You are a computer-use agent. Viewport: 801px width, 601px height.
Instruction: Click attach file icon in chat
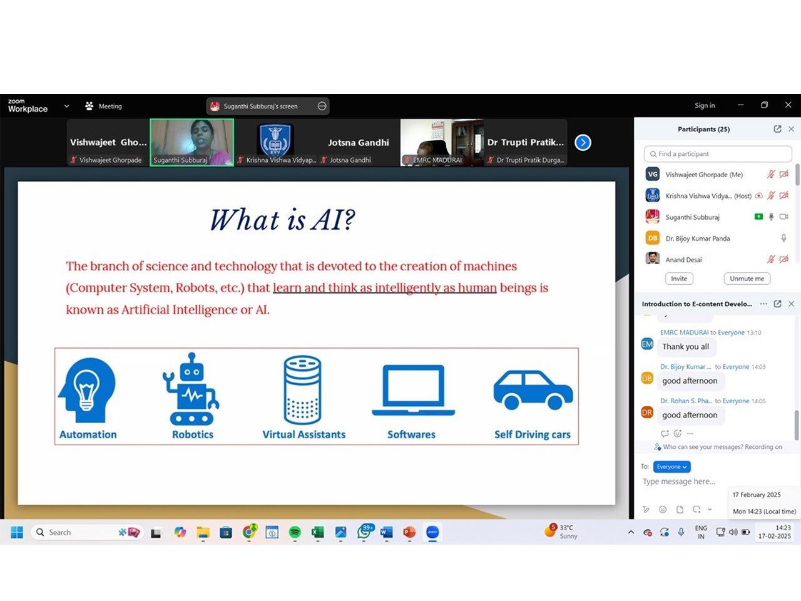680,510
